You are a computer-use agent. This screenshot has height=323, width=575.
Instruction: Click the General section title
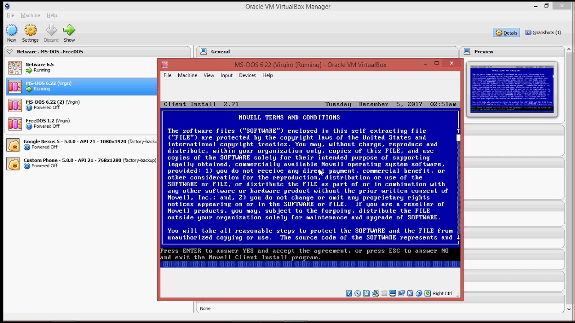tap(221, 52)
